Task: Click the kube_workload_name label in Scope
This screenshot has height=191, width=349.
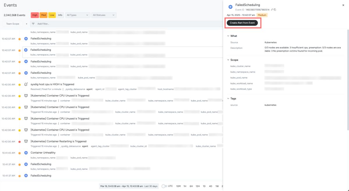Action: (x=242, y=83)
